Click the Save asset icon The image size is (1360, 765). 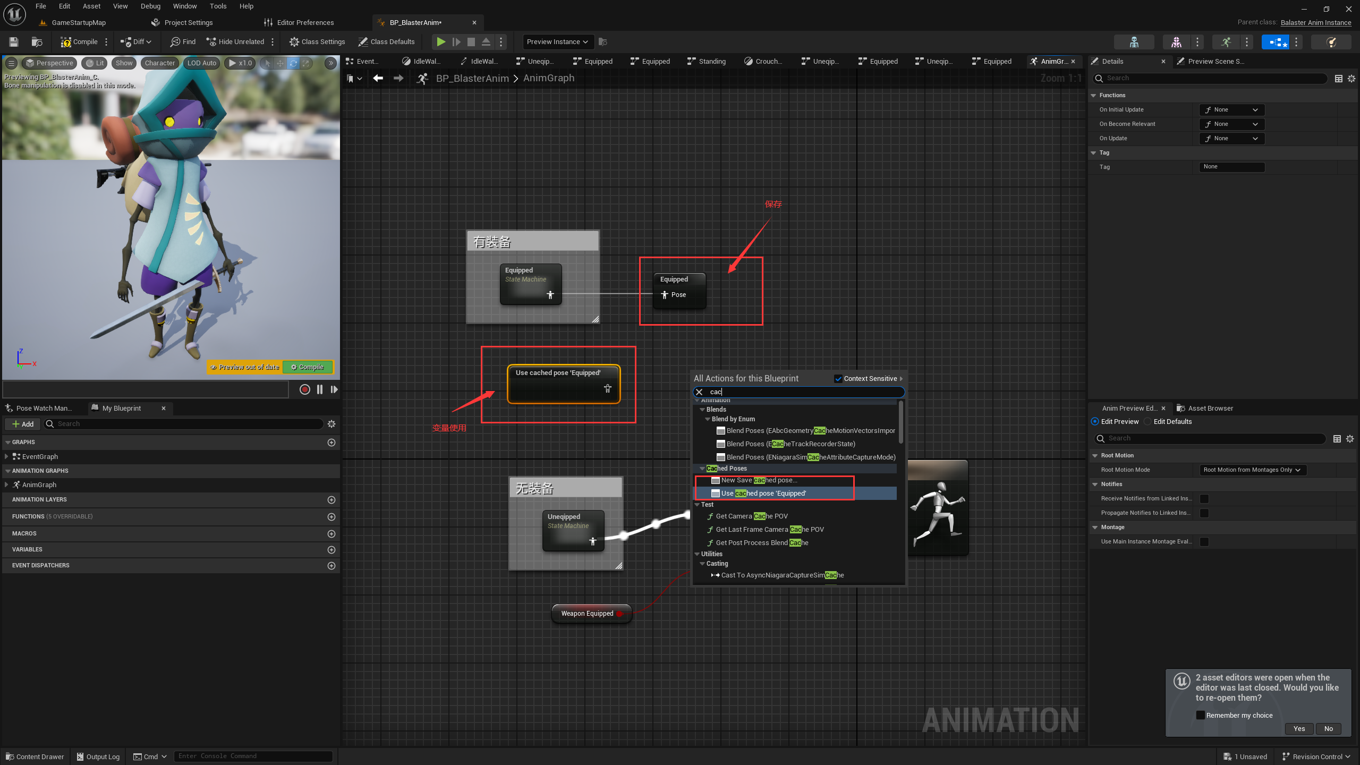coord(14,41)
